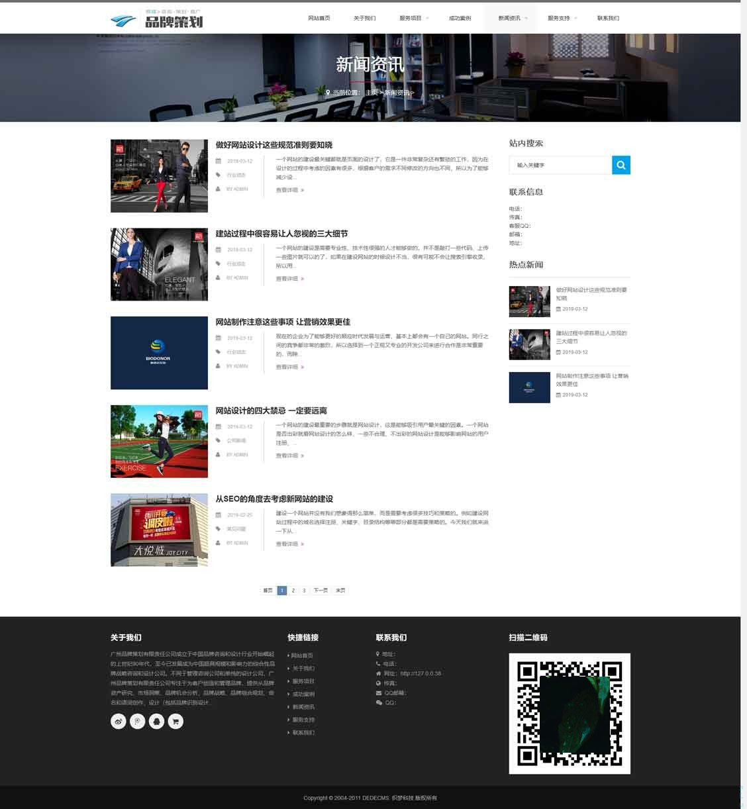
Task: Select 联系我们 in the top navigation
Action: pyautogui.click(x=608, y=18)
